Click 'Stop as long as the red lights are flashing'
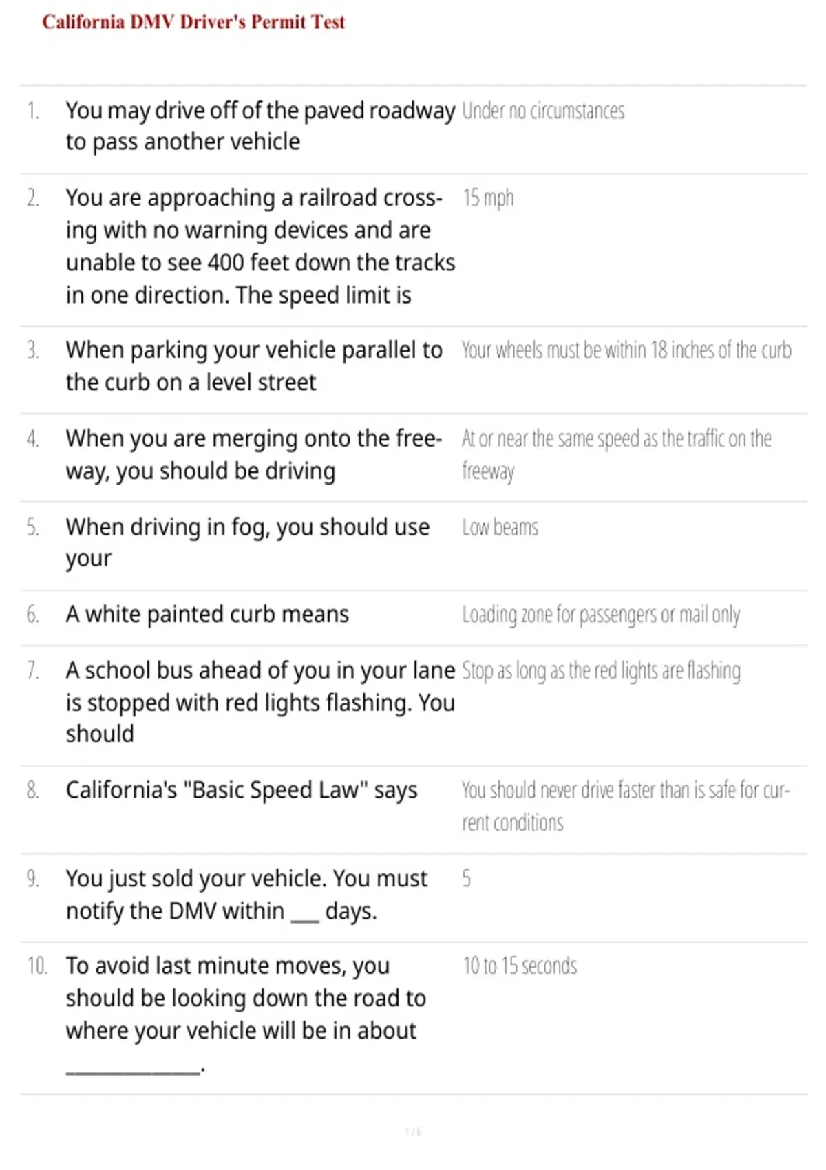Image resolution: width=826 pixels, height=1170 pixels. click(x=602, y=671)
